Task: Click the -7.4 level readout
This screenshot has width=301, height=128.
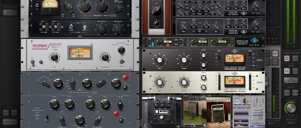Action: click(x=275, y=115)
